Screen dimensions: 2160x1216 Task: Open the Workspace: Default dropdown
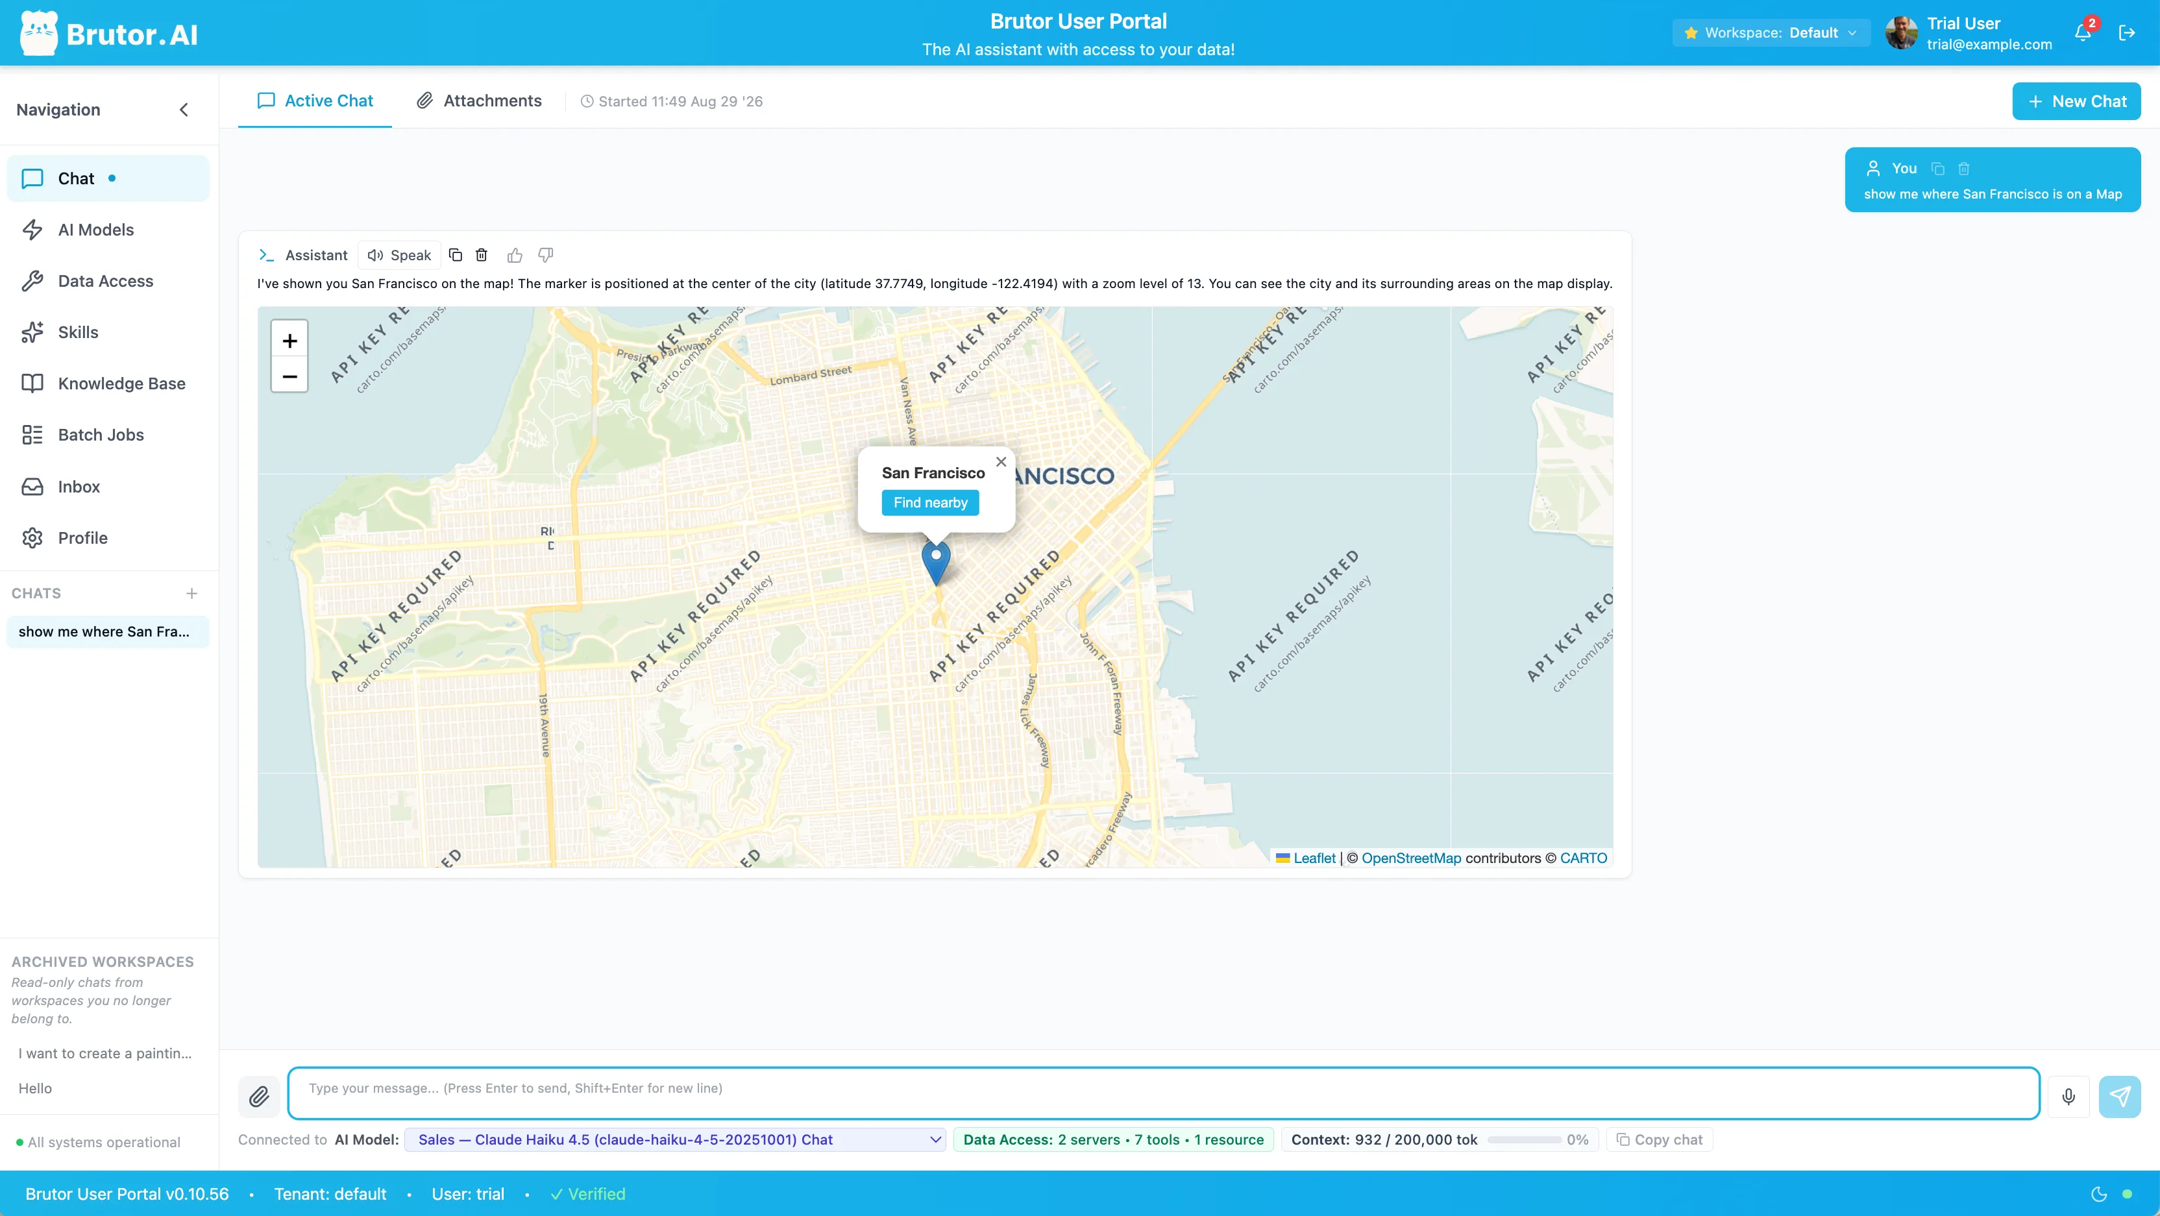[x=1771, y=32]
